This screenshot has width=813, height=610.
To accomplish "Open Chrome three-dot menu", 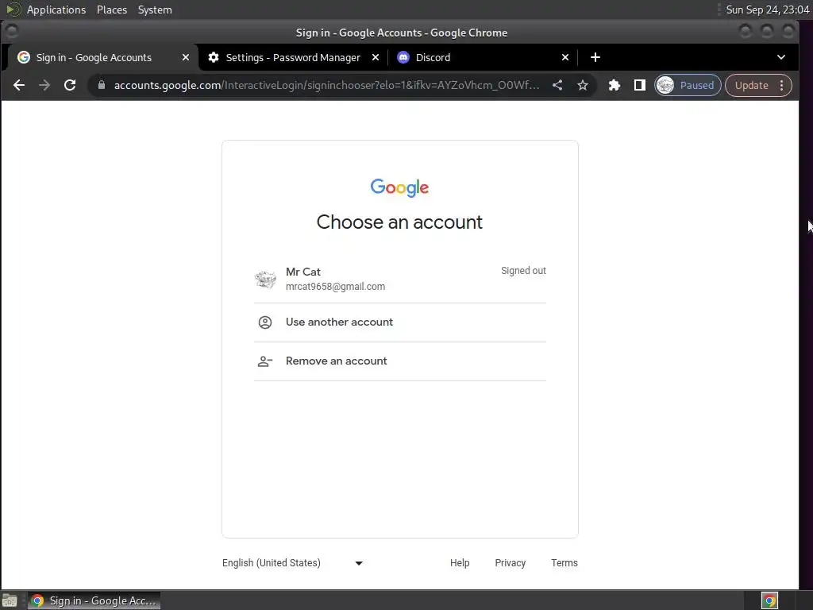I will (782, 85).
